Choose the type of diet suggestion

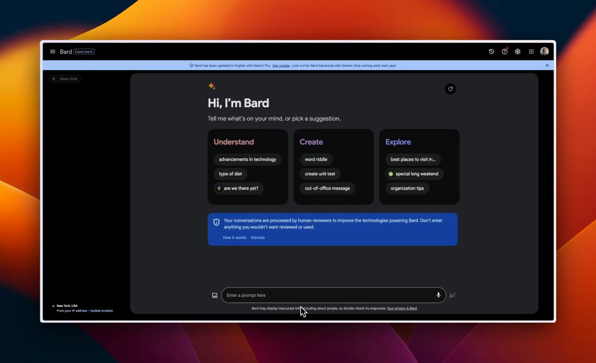pos(230,174)
